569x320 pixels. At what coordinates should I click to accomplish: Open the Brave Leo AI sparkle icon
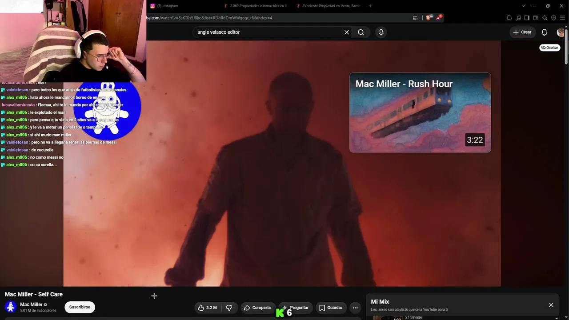click(x=545, y=18)
